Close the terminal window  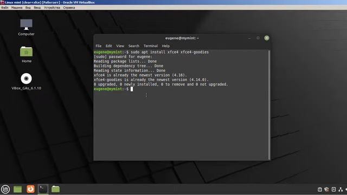267,38
